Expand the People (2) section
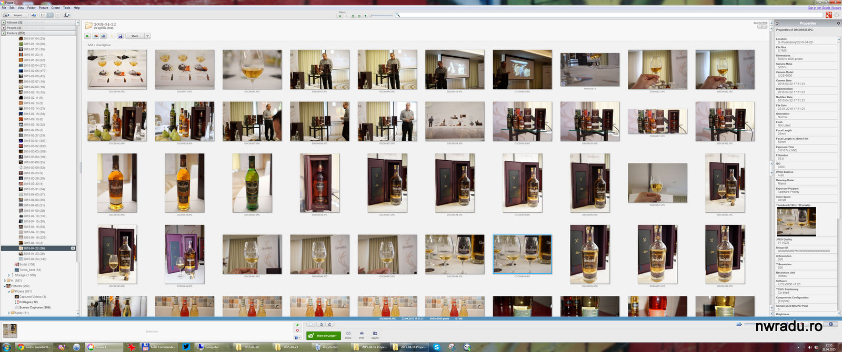 [4, 28]
